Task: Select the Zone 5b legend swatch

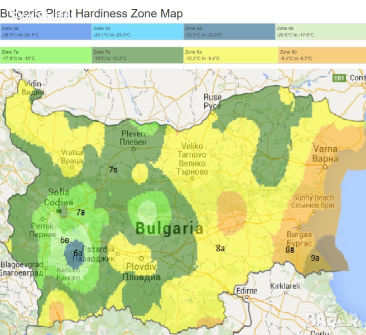Action: pyautogui.click(x=137, y=31)
